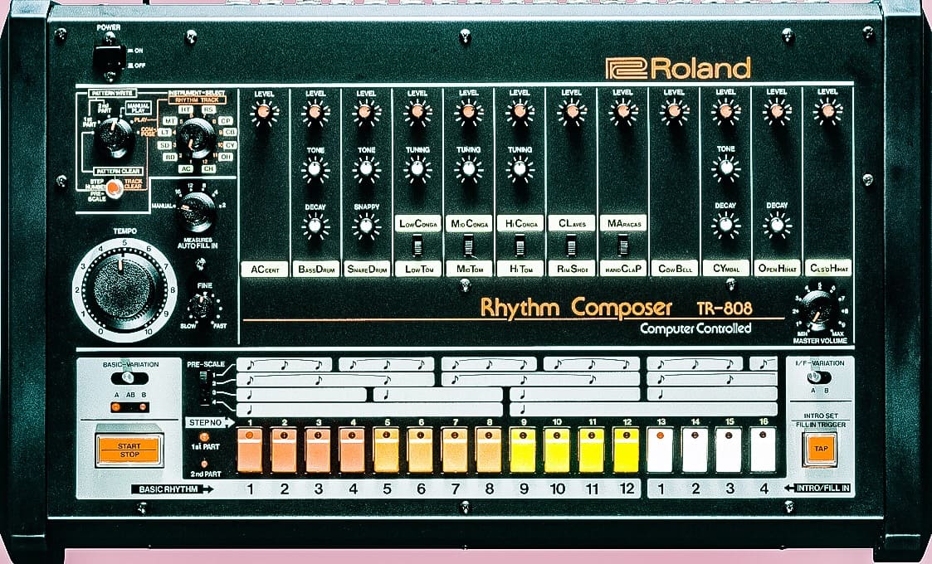932x564 pixels.
Task: Click the Low Tom Tuning knob
Action: click(417, 169)
